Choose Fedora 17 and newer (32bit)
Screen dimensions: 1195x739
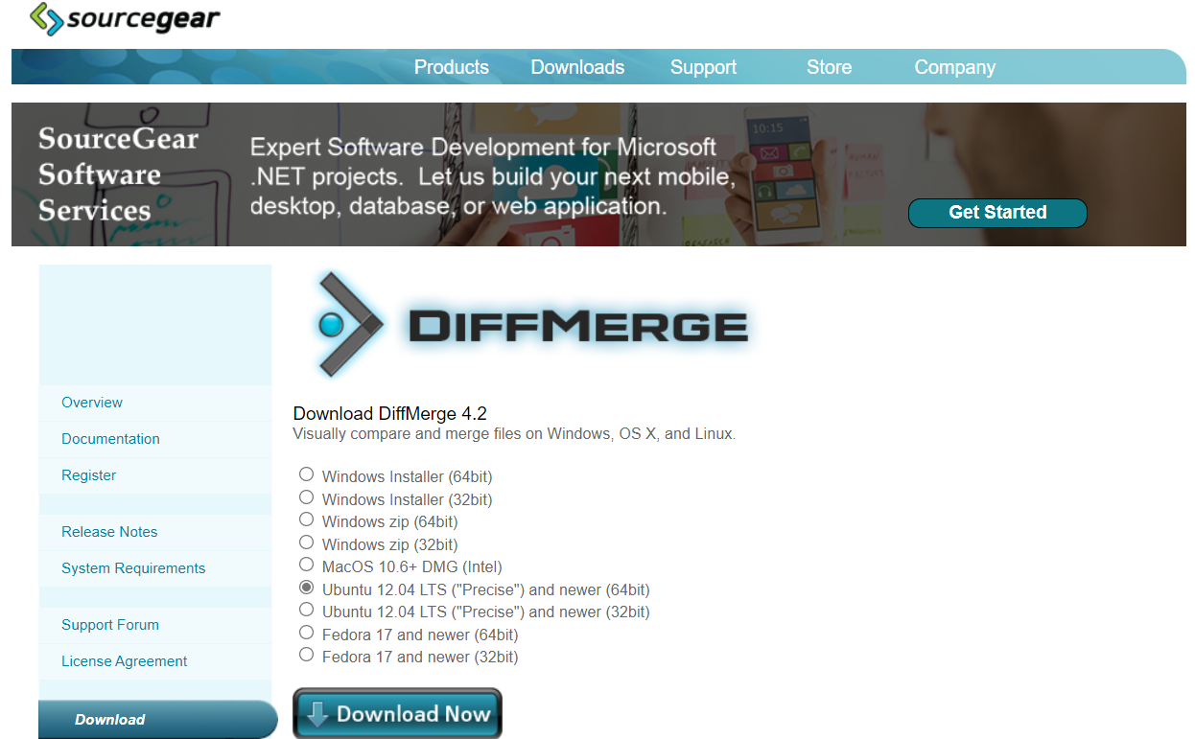pyautogui.click(x=306, y=654)
